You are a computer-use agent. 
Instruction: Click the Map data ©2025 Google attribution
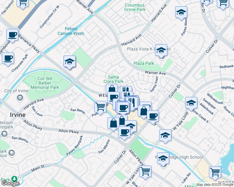[215, 185]
